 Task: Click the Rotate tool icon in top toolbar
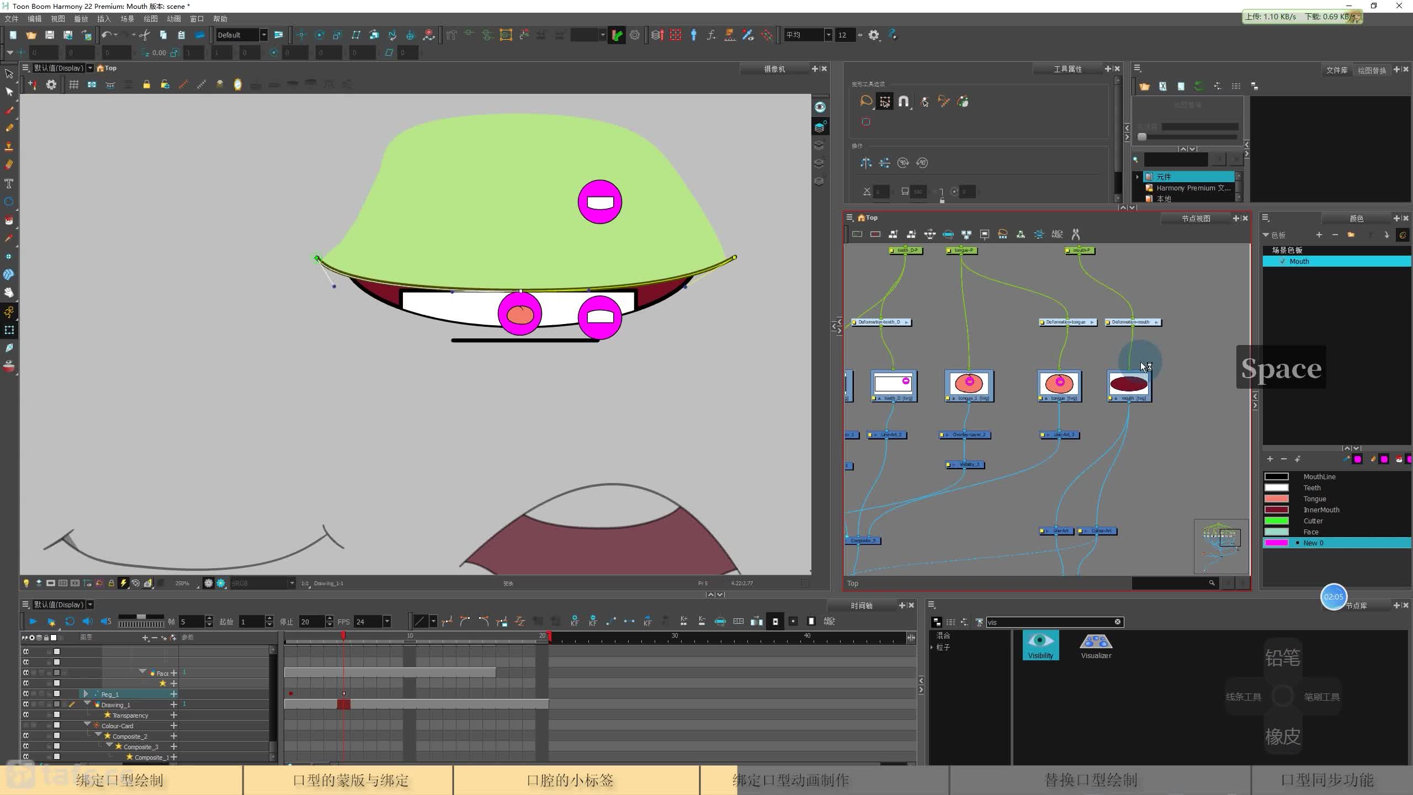pyautogui.click(x=320, y=35)
